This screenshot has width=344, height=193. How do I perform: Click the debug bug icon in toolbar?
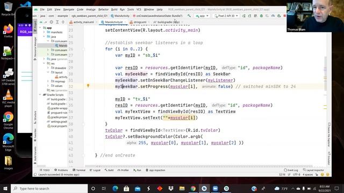coord(261,16)
